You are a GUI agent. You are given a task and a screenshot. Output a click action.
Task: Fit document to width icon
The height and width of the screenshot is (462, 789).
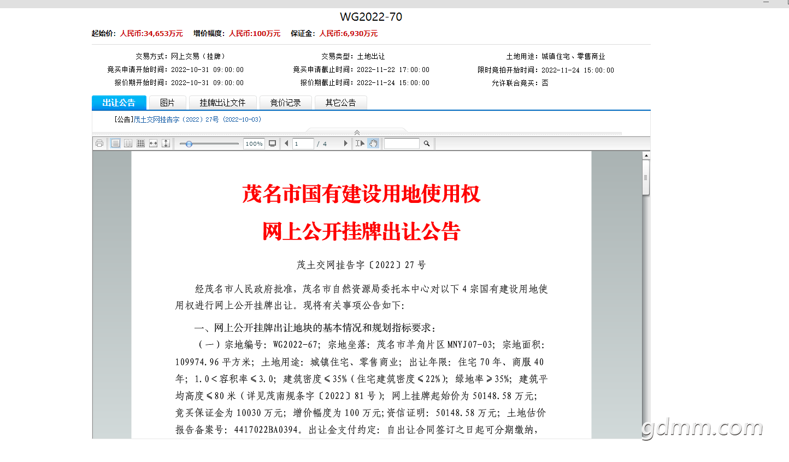click(x=153, y=143)
